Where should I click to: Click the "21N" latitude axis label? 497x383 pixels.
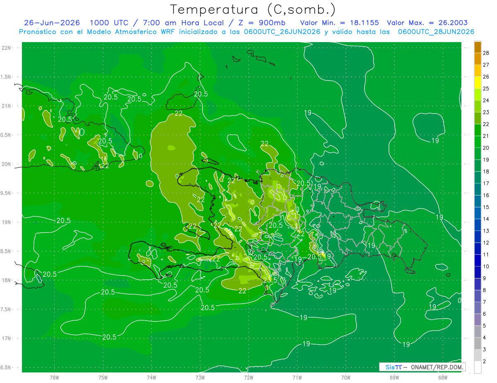(x=6, y=106)
